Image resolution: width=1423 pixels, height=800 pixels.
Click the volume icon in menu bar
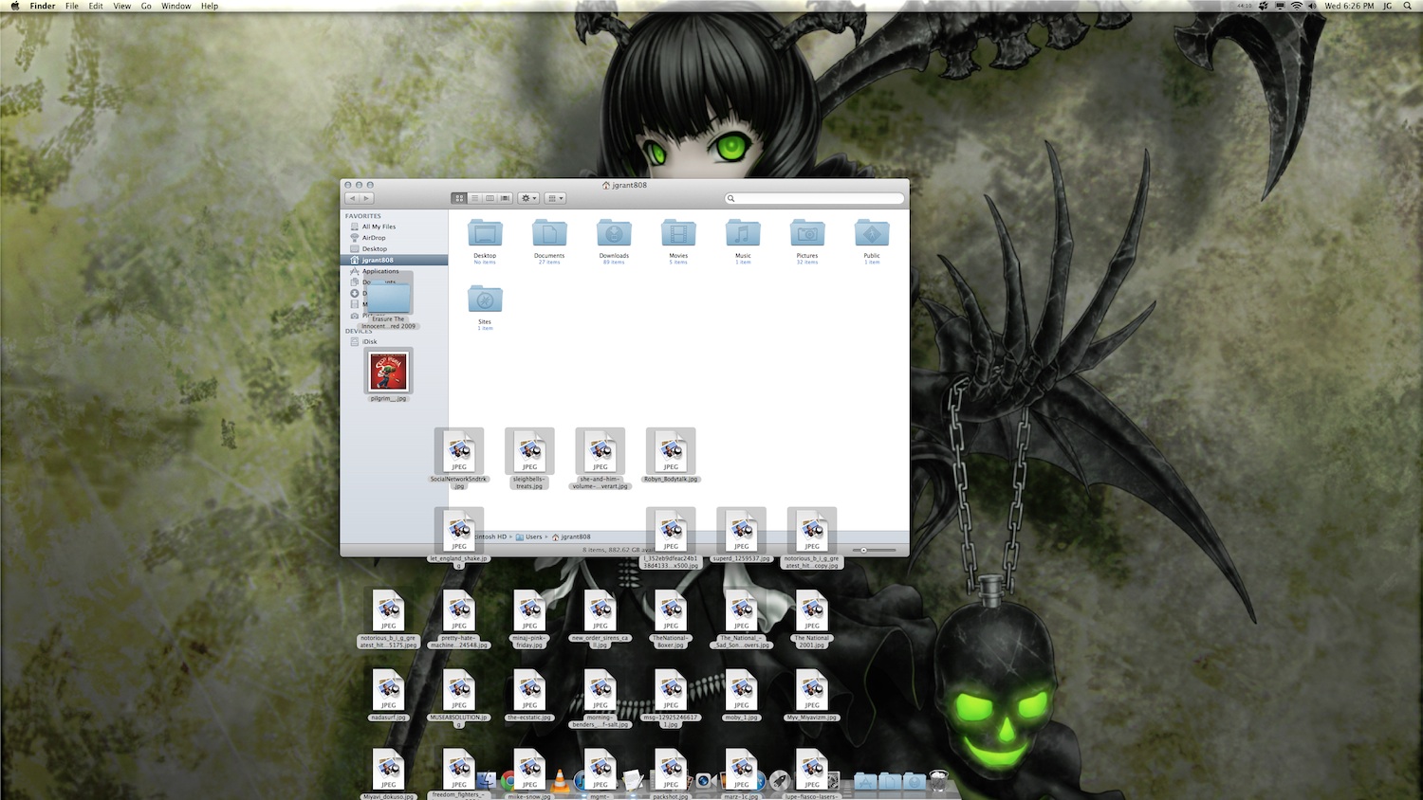click(x=1312, y=6)
